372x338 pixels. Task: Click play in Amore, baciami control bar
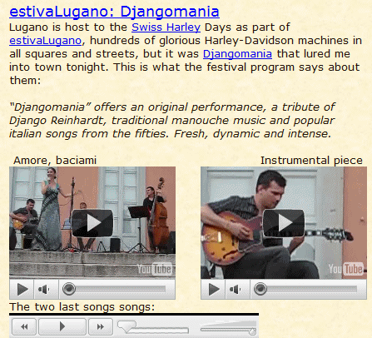[22, 290]
